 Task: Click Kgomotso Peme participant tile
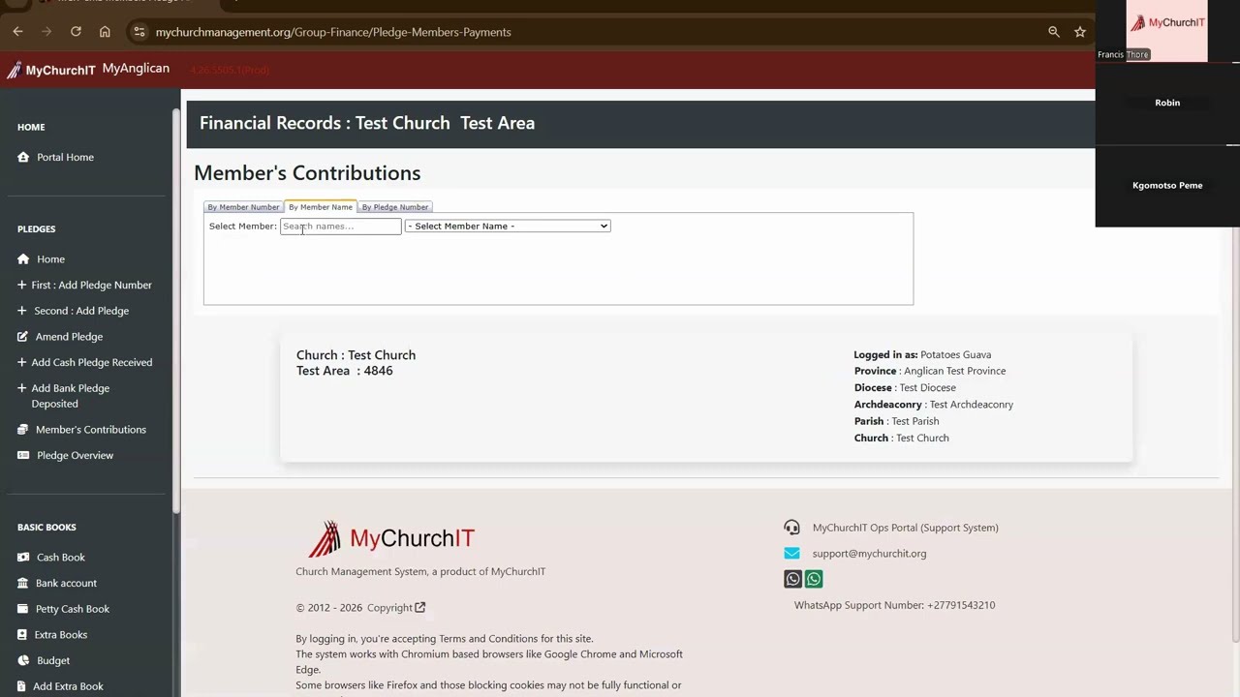(1167, 186)
